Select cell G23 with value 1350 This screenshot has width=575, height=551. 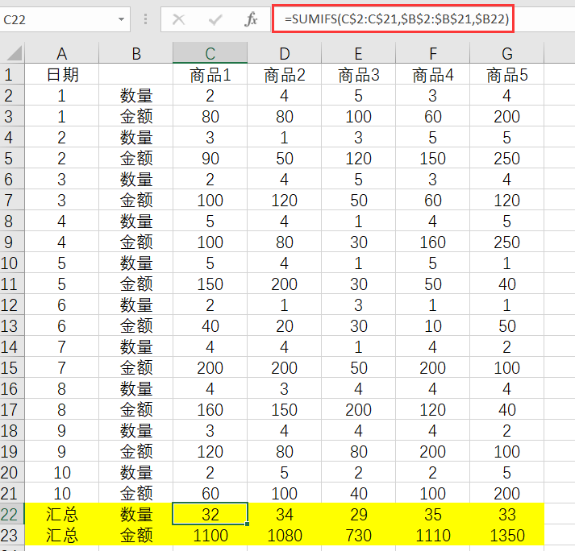(x=506, y=535)
